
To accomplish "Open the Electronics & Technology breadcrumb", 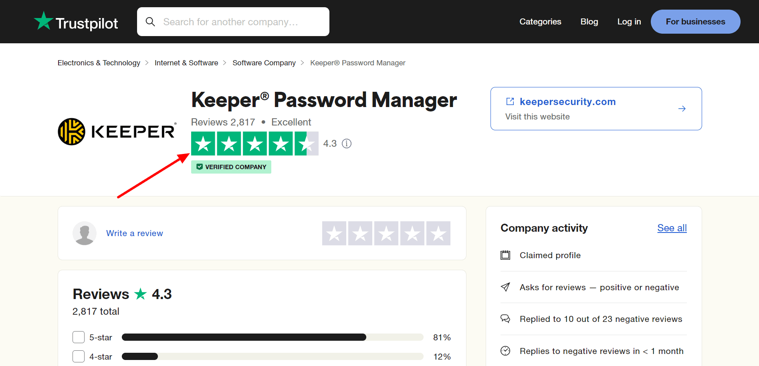I will [x=99, y=63].
